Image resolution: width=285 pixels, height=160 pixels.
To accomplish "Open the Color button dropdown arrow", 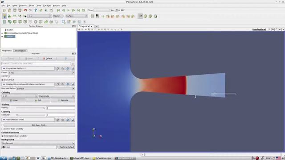I will (57, 147).
